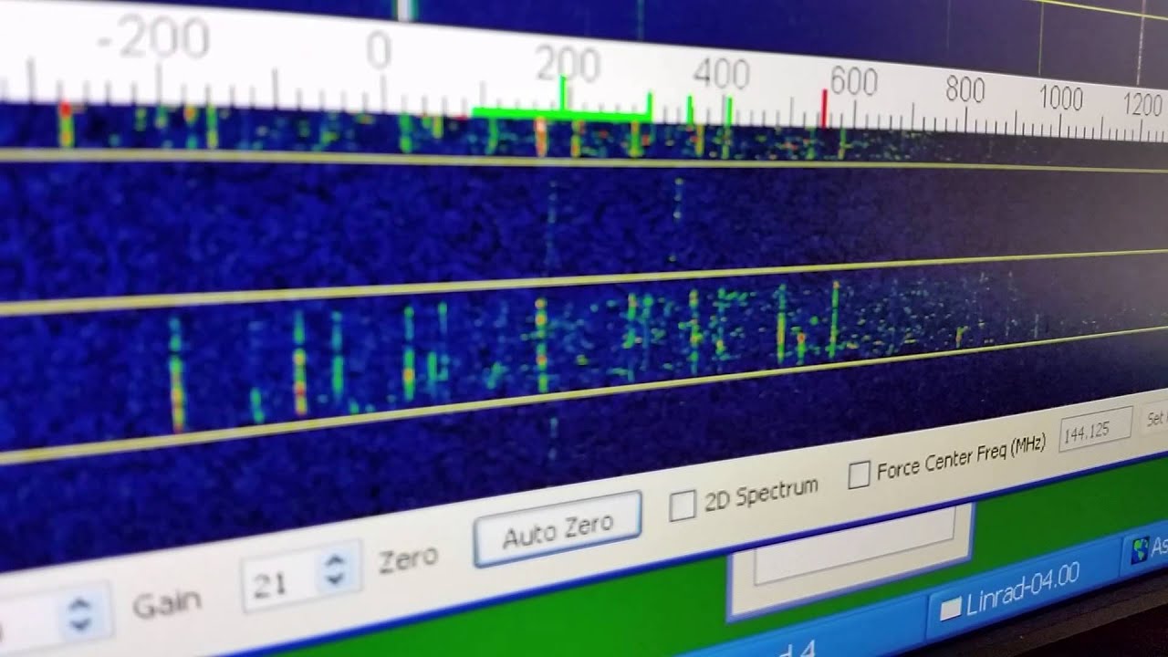Click the Gain spinner arrows
The image size is (1168, 657).
click(335, 571)
